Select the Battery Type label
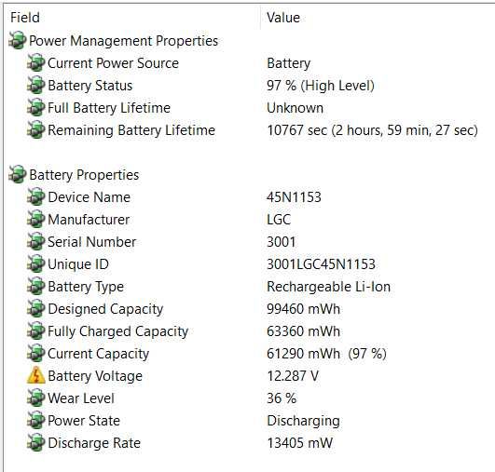The image size is (495, 472). [86, 287]
